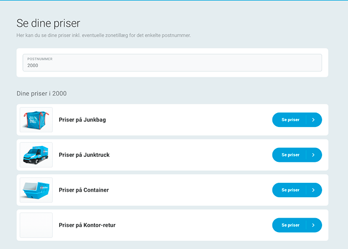
Task: Click the POSTNUMMER field label
Action: 40,59
